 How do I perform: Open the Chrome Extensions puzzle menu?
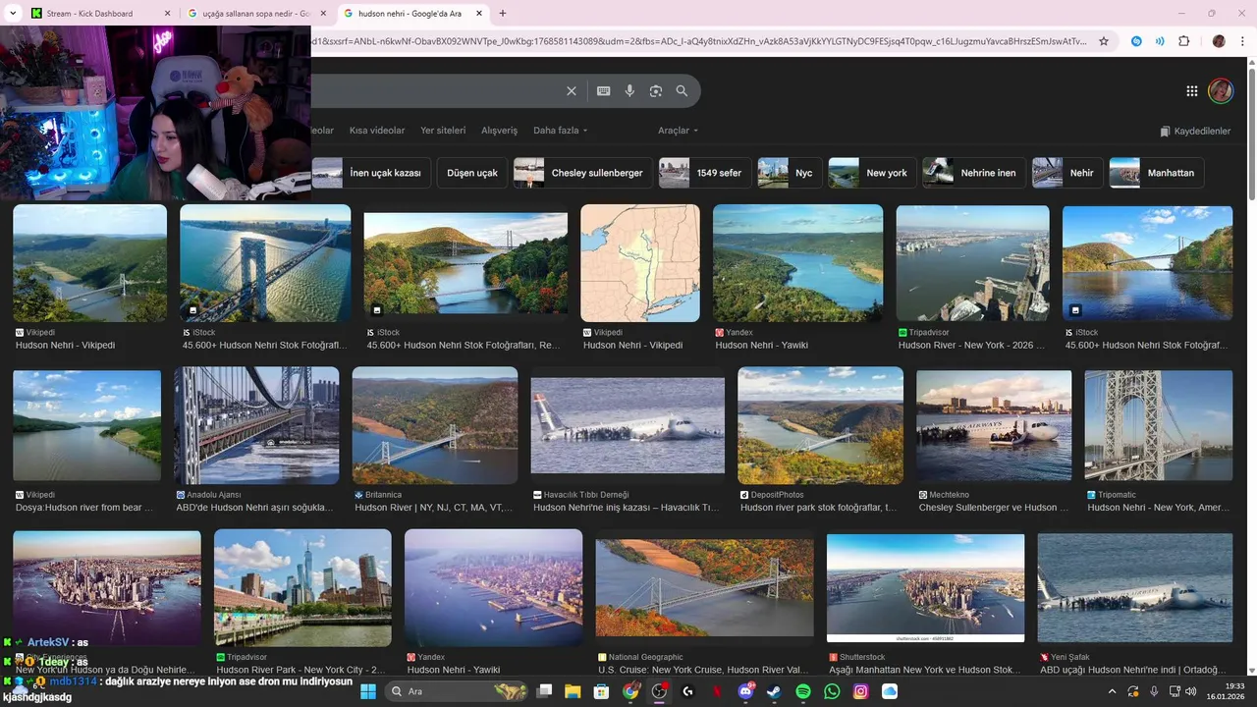click(1184, 41)
